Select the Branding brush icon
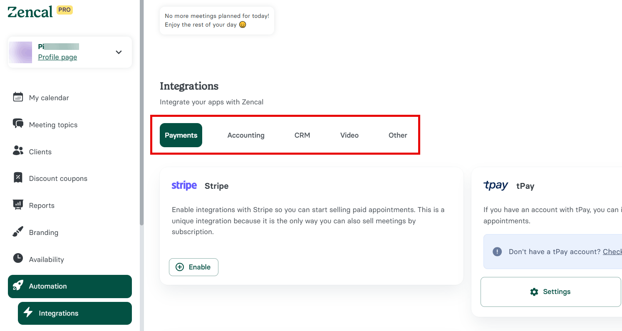This screenshot has height=331, width=622. coord(18,232)
